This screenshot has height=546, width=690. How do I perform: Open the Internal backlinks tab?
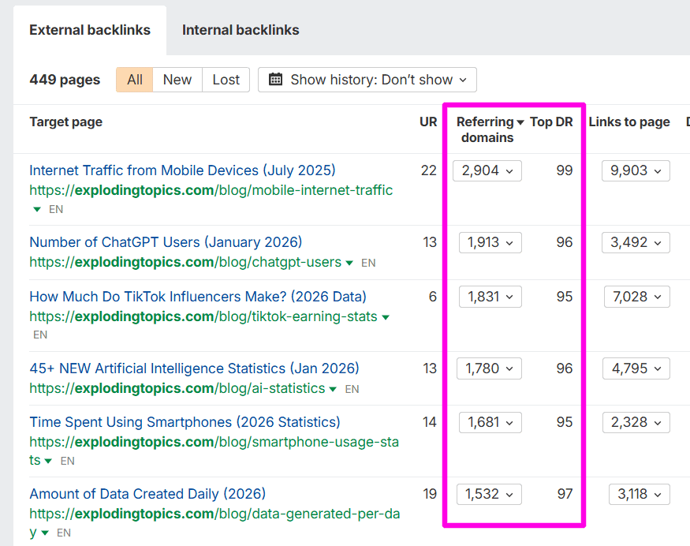(x=241, y=30)
